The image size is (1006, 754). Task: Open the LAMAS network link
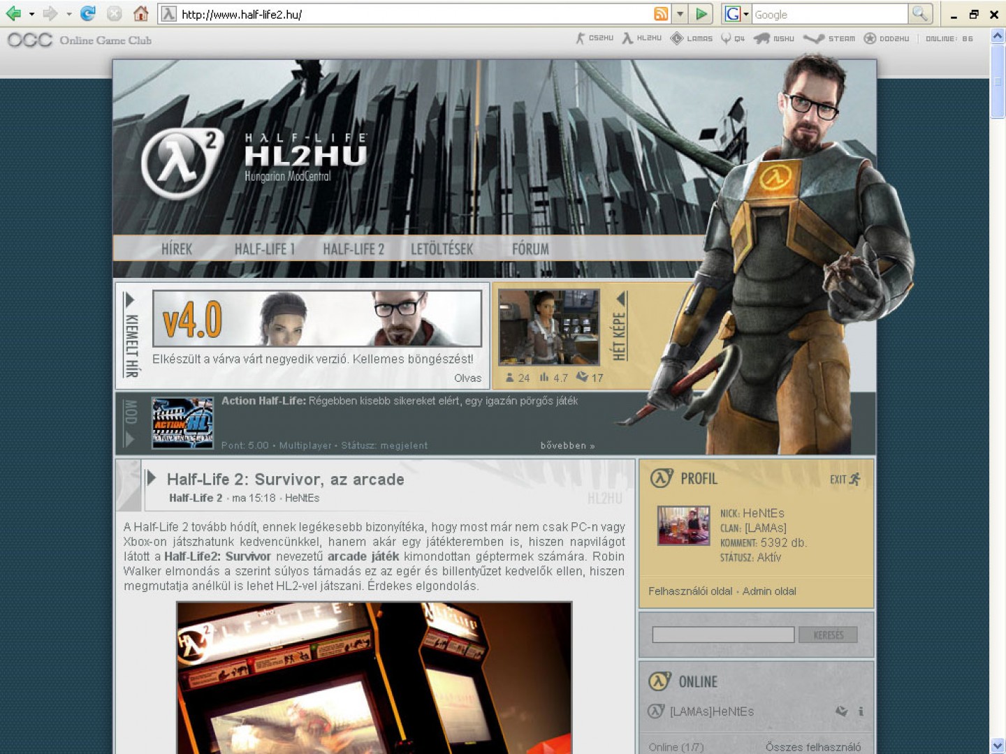tap(692, 38)
